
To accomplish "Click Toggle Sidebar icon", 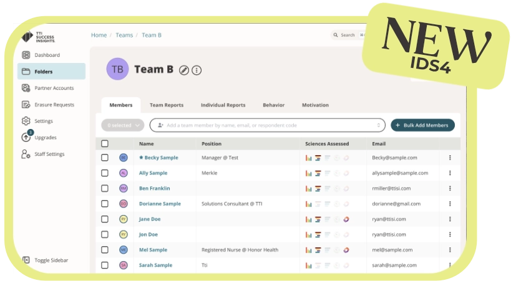I will 26,260.
